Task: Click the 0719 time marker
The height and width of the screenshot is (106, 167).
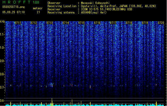Action: 145,23
